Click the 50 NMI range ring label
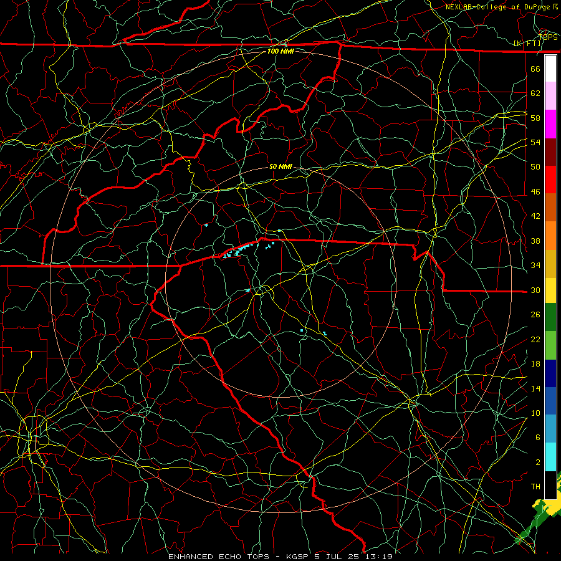This screenshot has height=561, width=561. 280,166
